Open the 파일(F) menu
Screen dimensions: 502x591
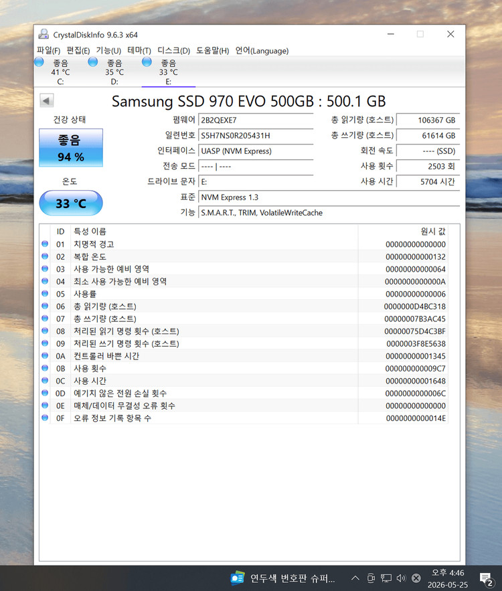click(48, 50)
